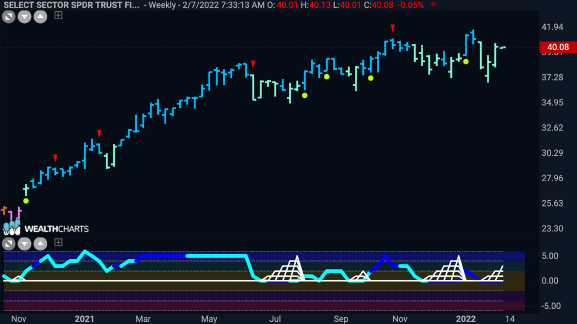Click the chart title SELECT SECTOR SPDR TRUST
Viewport: 577px width, 324px height.
coord(72,5)
